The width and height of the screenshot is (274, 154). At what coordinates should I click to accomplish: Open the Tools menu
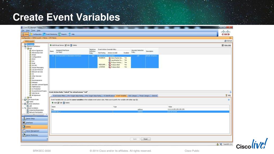pos(33,30)
